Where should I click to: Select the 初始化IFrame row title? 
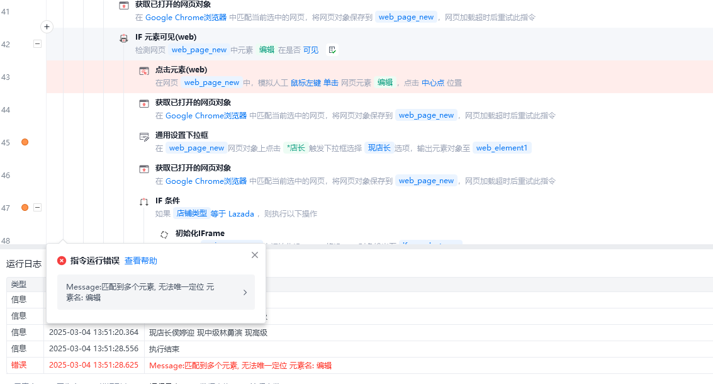pyautogui.click(x=200, y=234)
